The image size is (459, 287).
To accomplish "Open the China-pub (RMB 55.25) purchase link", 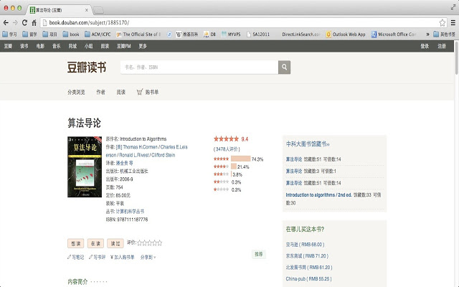I will (x=309, y=279).
